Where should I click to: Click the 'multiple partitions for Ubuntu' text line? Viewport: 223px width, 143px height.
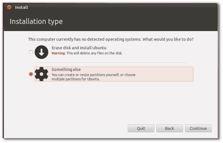[x=76, y=79]
